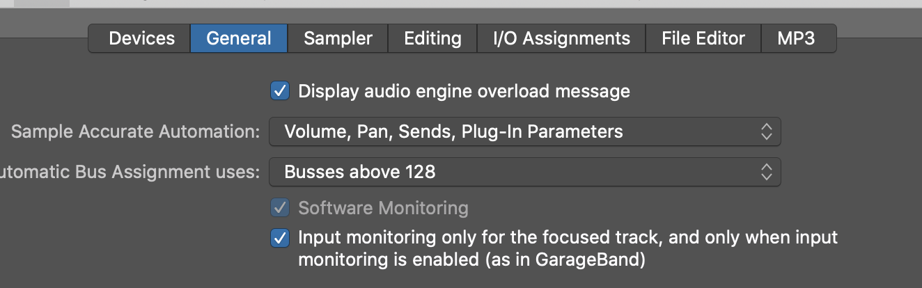The height and width of the screenshot is (288, 922).
Task: Select the General tab
Action: click(x=239, y=38)
